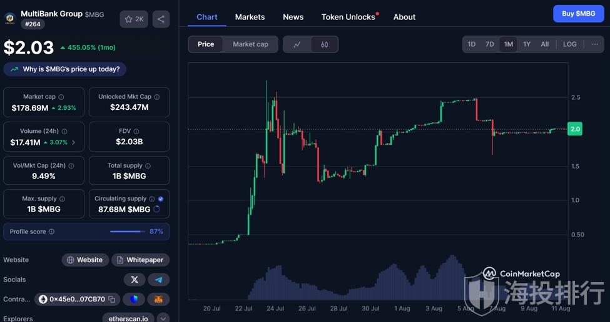610x322 pixels.
Task: Switch to line chart view icon
Action: [x=297, y=44]
